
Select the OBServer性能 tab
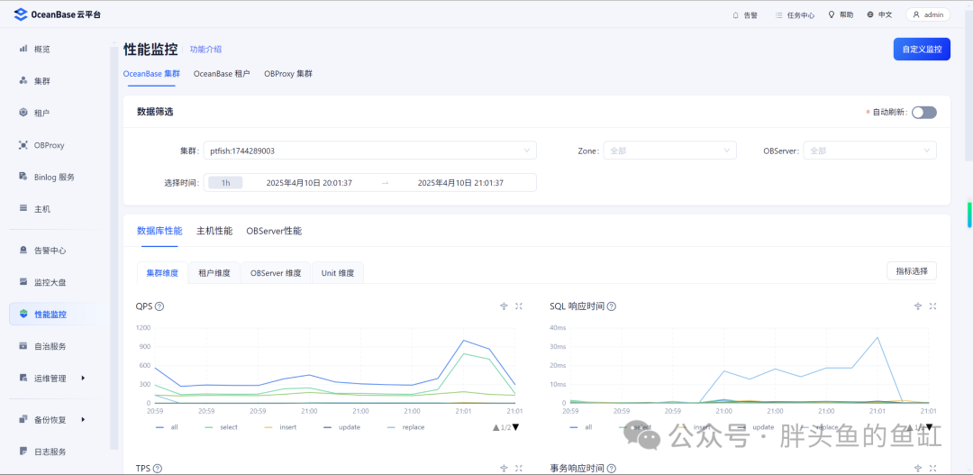pyautogui.click(x=274, y=231)
